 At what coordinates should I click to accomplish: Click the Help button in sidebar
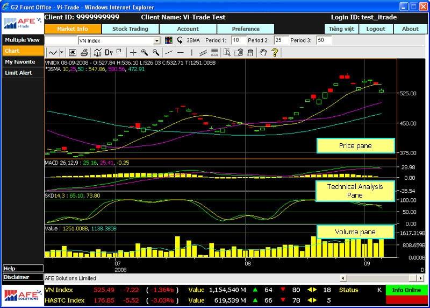pyautogui.click(x=23, y=269)
